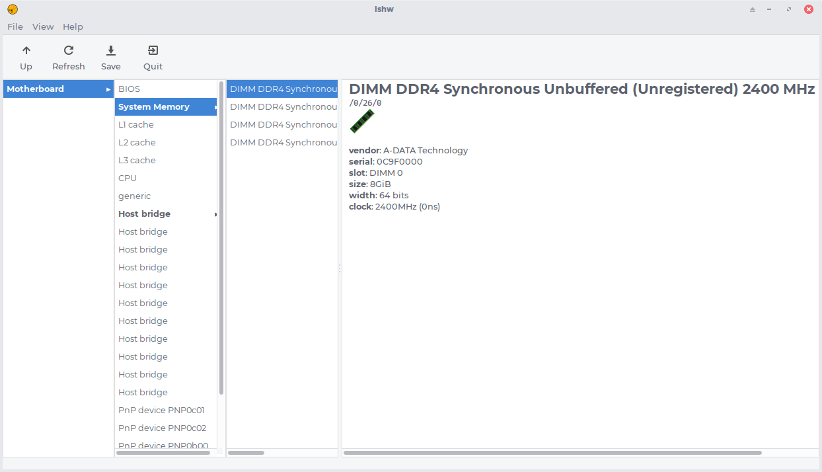Viewport: 822px width, 472px height.
Task: Select the BIOS entry
Action: coord(166,89)
